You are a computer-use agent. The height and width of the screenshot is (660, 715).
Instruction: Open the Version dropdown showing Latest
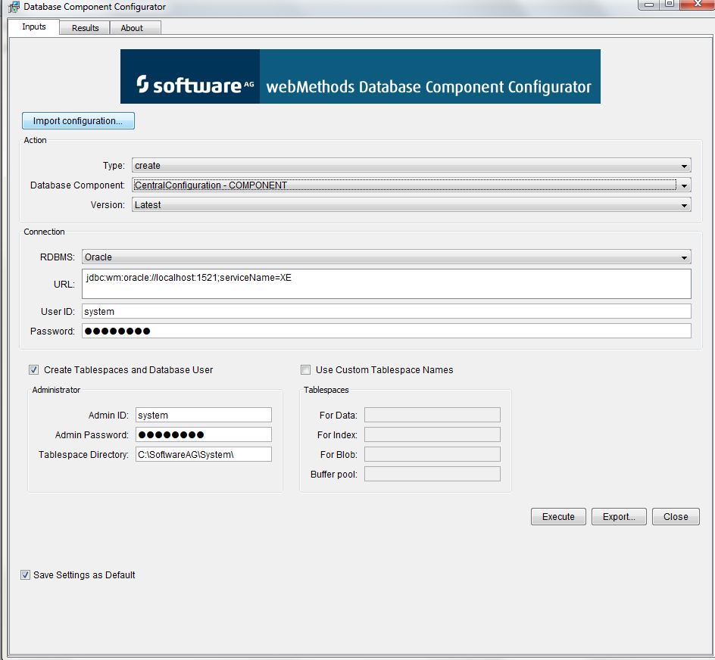coord(411,204)
